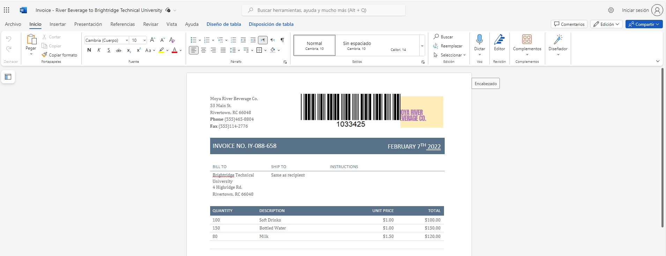Expand the font name dropdown
The image size is (666, 256).
pyautogui.click(x=127, y=40)
